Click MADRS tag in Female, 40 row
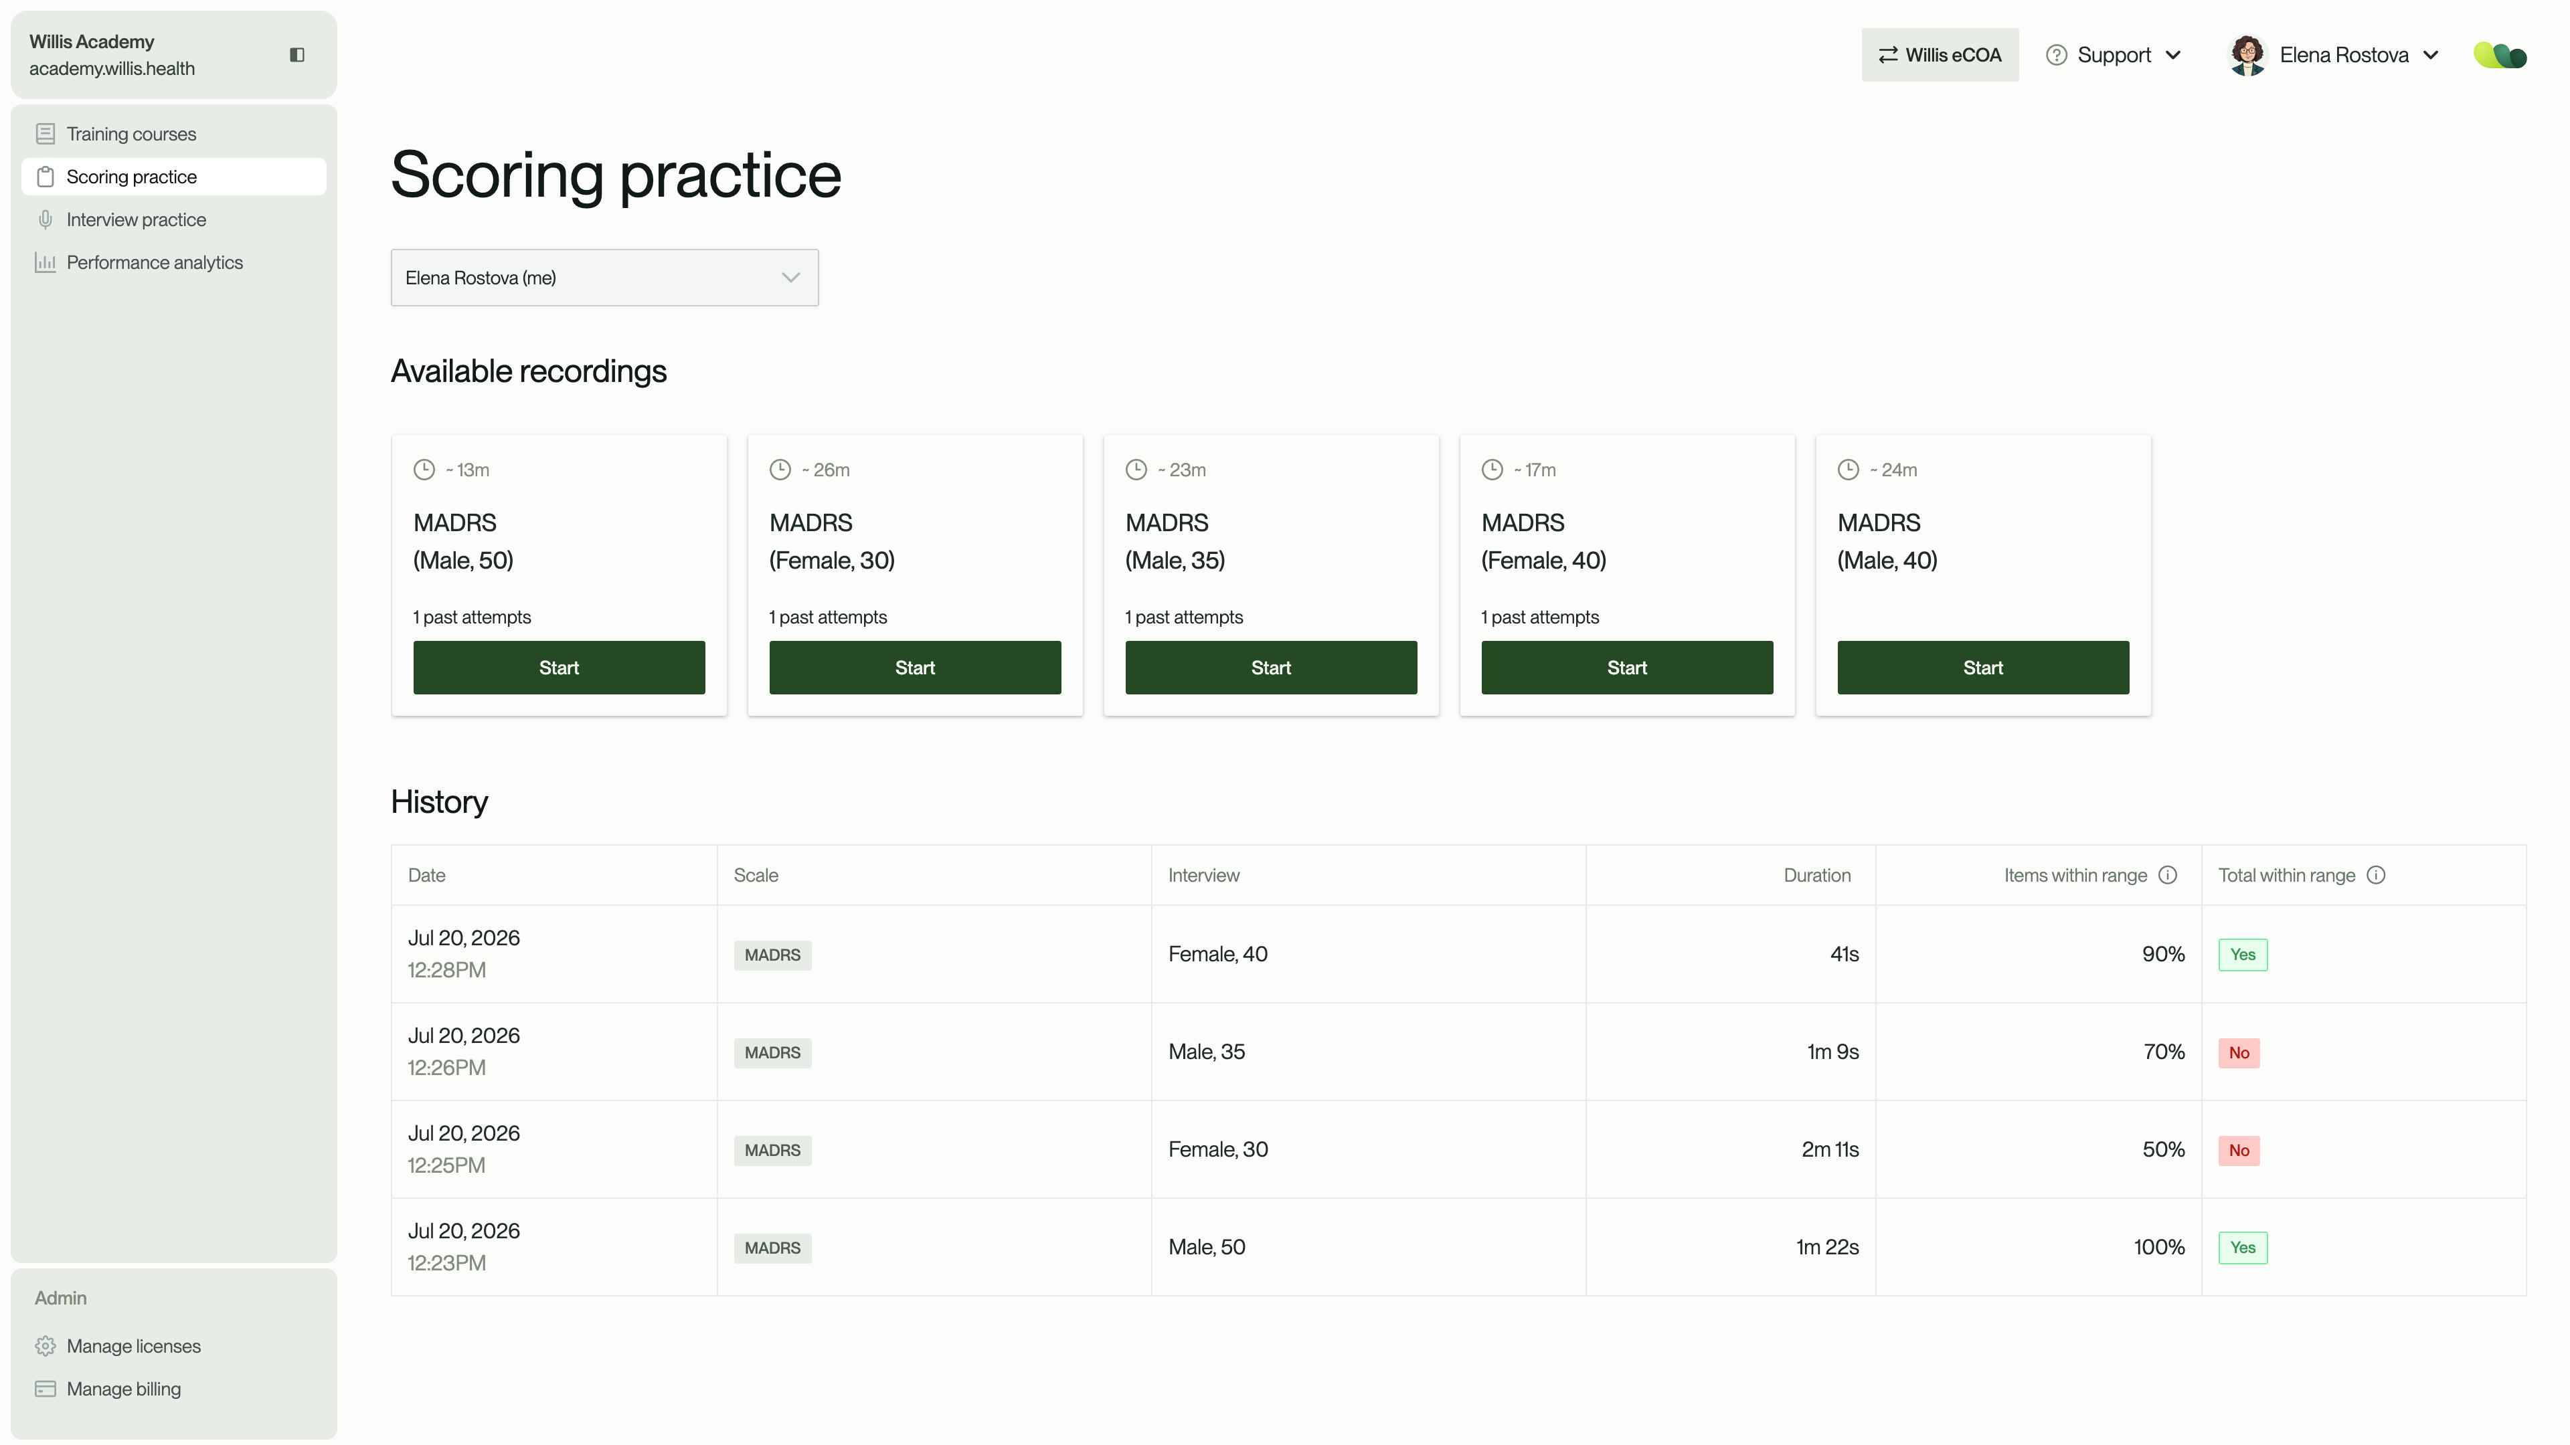The height and width of the screenshot is (1445, 2570). pos(772,955)
